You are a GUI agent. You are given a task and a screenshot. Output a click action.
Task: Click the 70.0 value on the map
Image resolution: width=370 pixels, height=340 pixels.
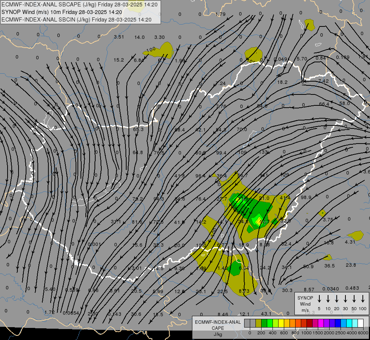point(242,129)
